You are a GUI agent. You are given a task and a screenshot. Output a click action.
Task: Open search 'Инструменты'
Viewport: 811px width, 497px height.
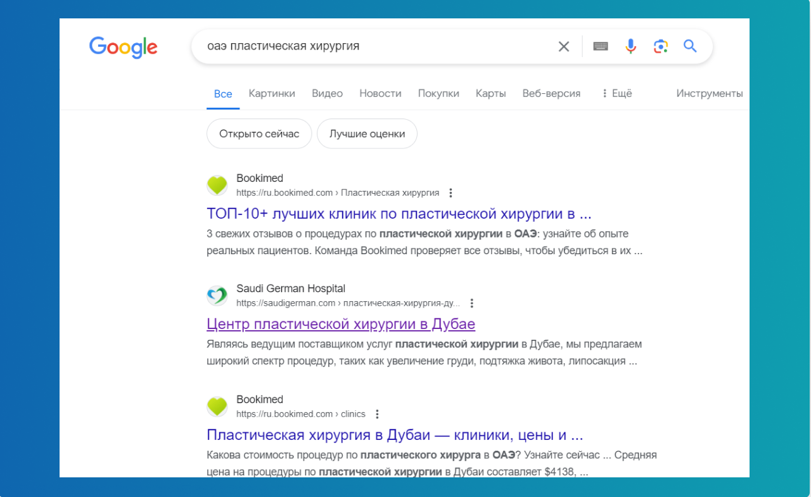pyautogui.click(x=710, y=93)
